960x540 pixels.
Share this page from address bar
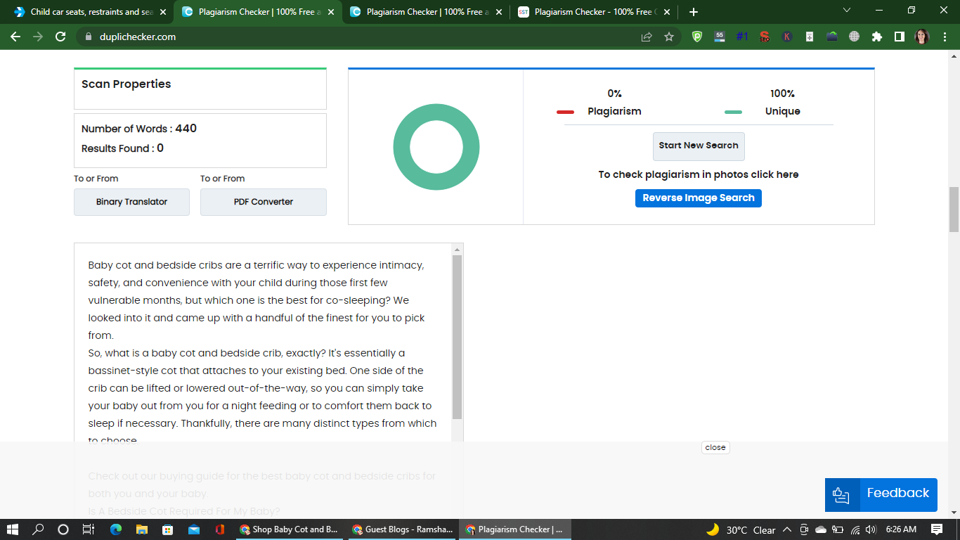(x=647, y=37)
